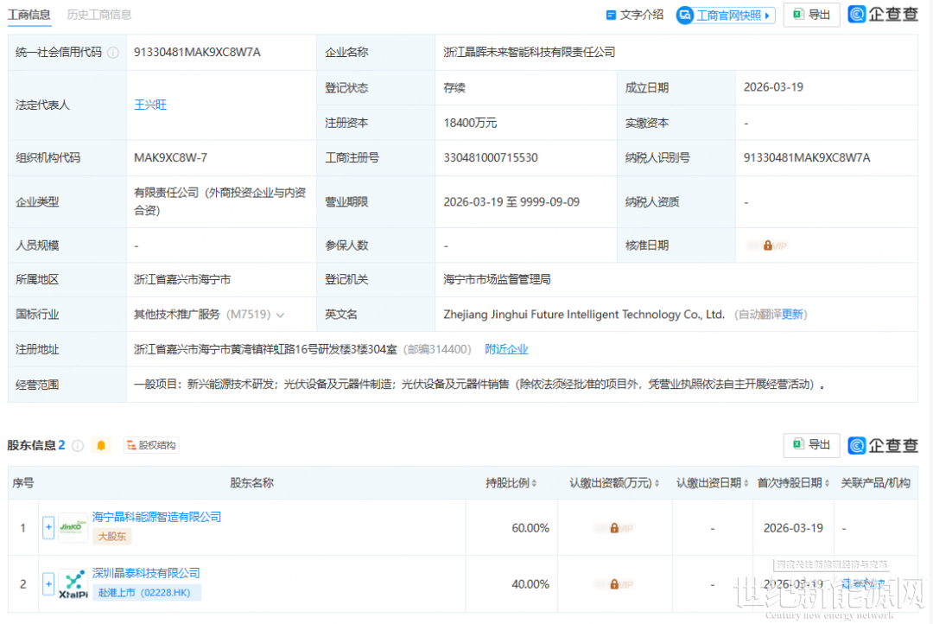
Task: Select the 工商信息 tab
Action: click(x=29, y=15)
